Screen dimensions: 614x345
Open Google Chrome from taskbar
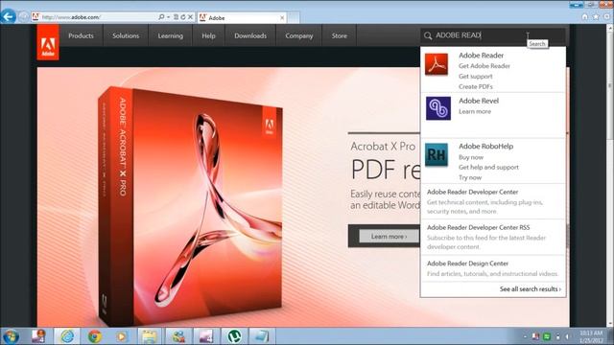point(95,336)
